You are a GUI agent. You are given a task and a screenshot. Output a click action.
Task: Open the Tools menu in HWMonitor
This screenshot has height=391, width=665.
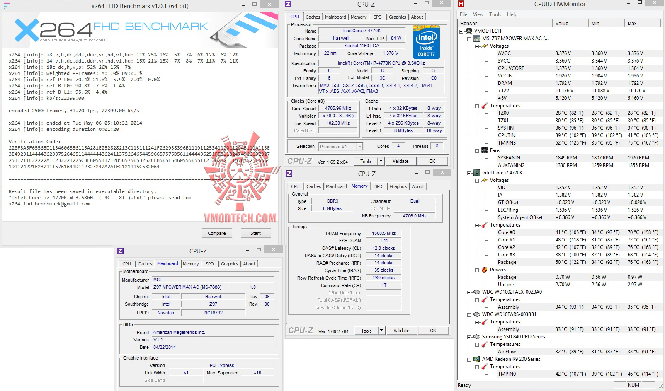pos(495,14)
